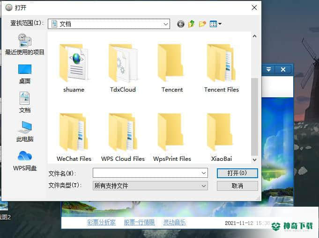The image size is (319, 238).
Task: Close the 打开 dialog
Action: 254,7
